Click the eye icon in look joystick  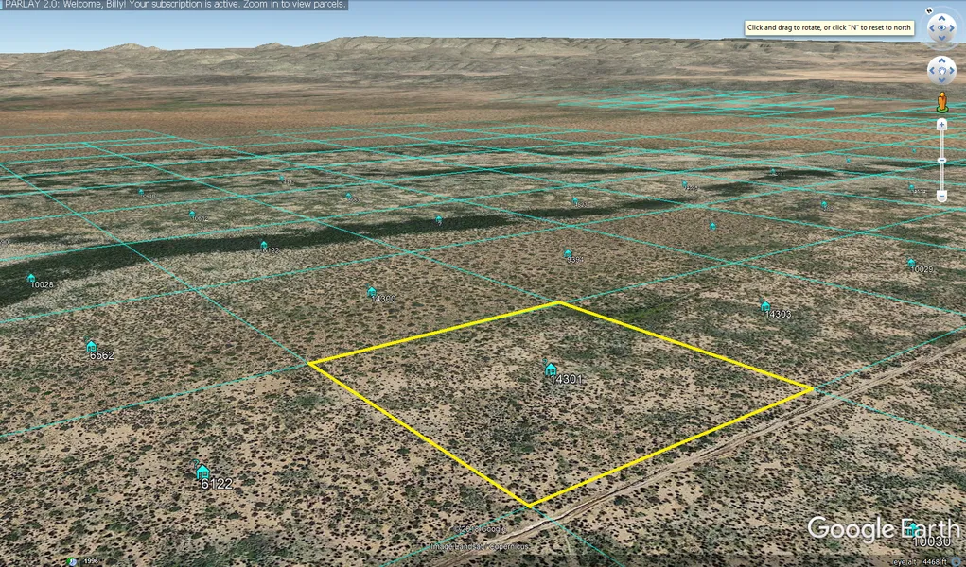(x=941, y=29)
